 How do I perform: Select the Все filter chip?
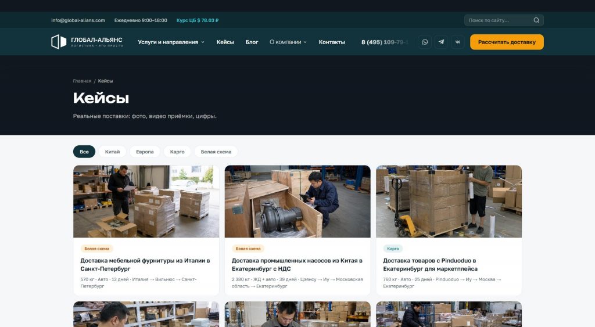(x=84, y=152)
